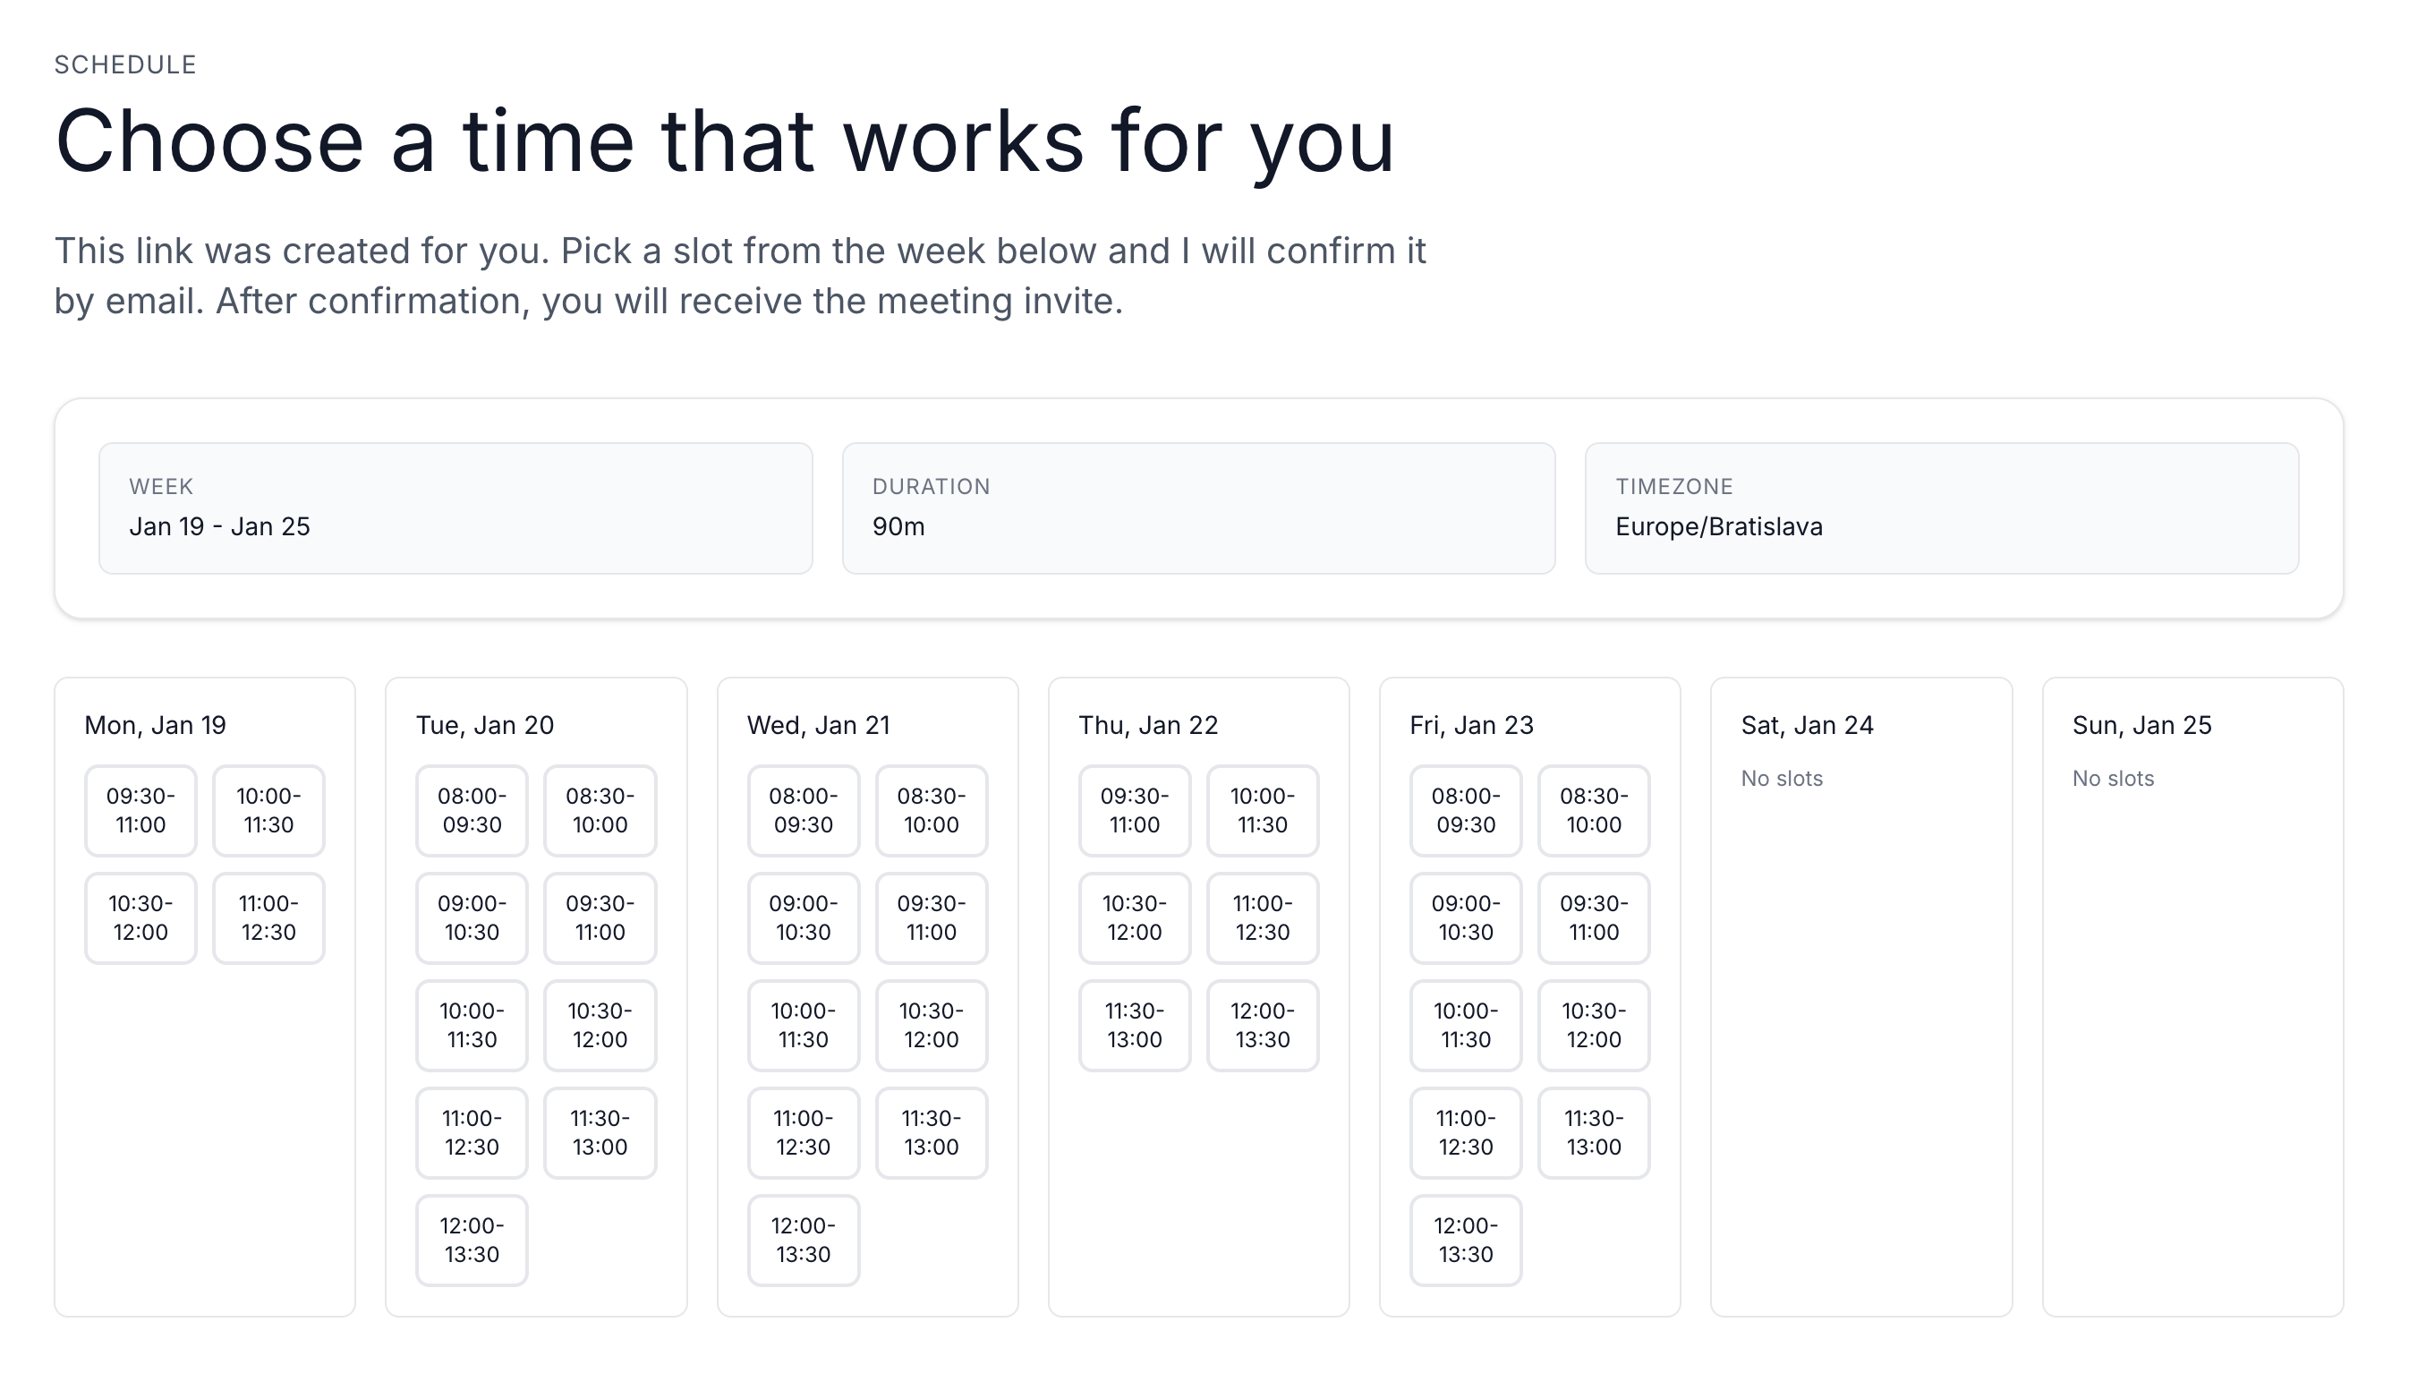Image resolution: width=2409 pixels, height=1382 pixels.
Task: Select the 10:30-12:00 slot on Fri, Jan 23
Action: [x=1594, y=1025]
